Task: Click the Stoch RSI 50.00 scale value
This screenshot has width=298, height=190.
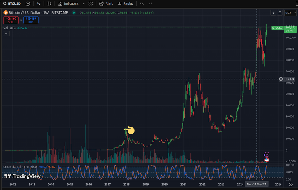Action: pyautogui.click(x=289, y=172)
